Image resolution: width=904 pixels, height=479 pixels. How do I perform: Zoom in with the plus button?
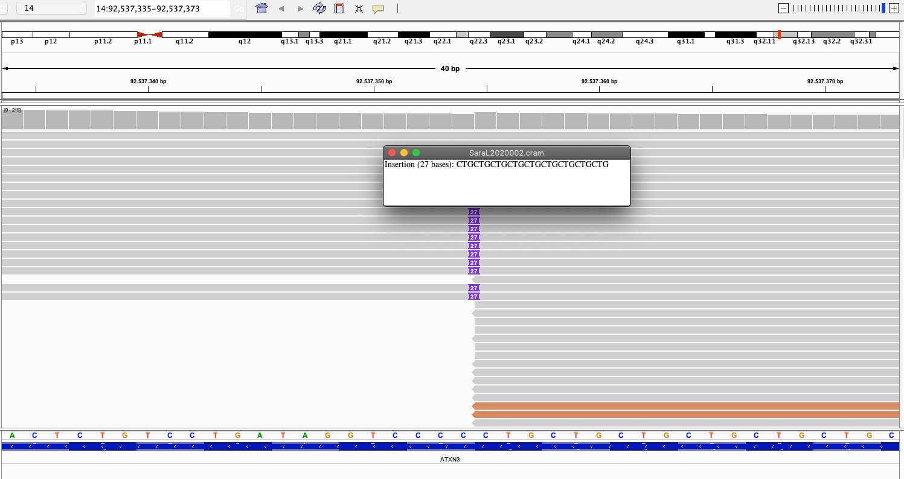[893, 8]
